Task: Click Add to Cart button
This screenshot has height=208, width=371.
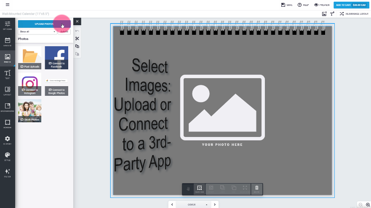Action: [351, 5]
